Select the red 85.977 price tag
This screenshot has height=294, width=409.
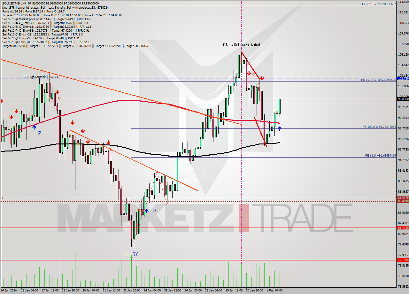pyautogui.click(x=403, y=198)
